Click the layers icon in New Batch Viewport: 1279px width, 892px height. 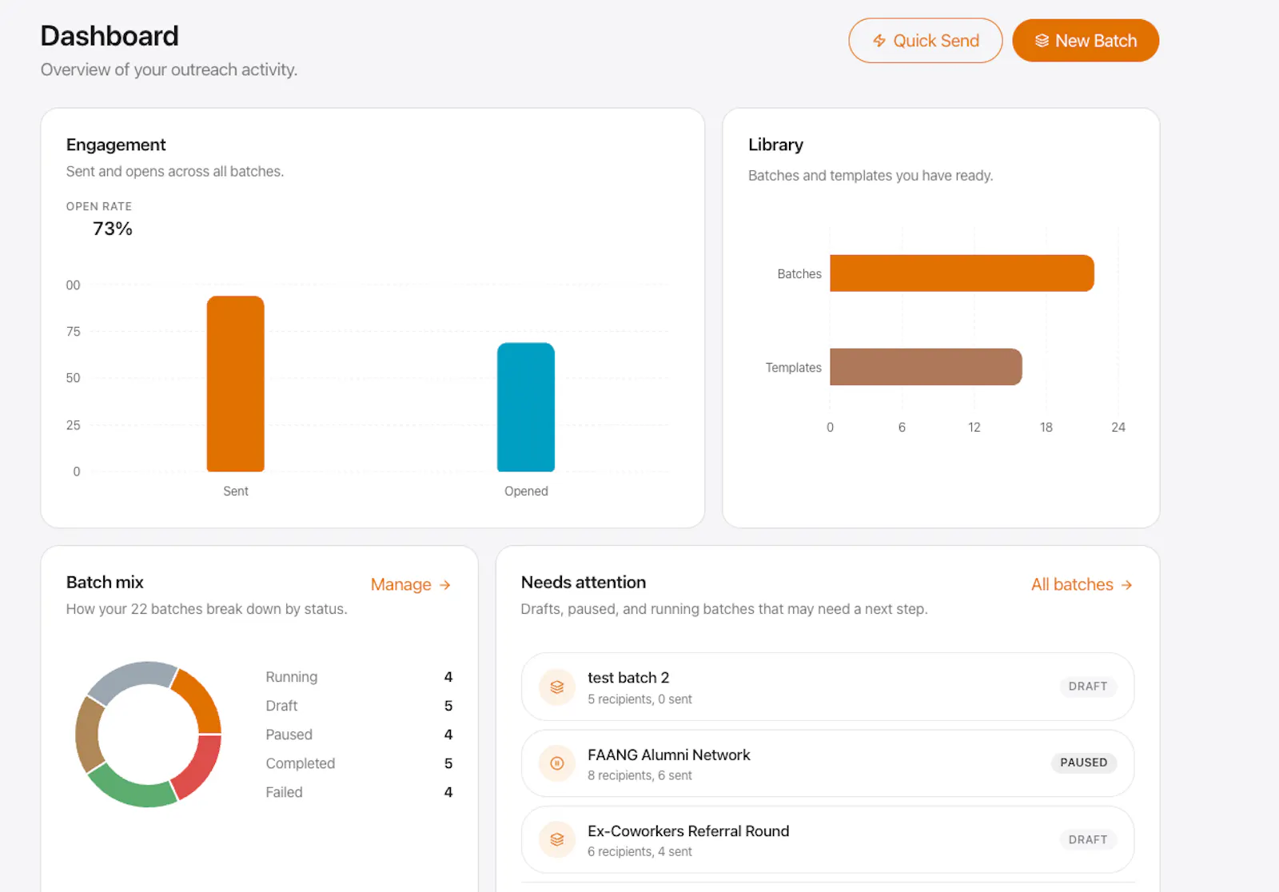coord(1042,41)
